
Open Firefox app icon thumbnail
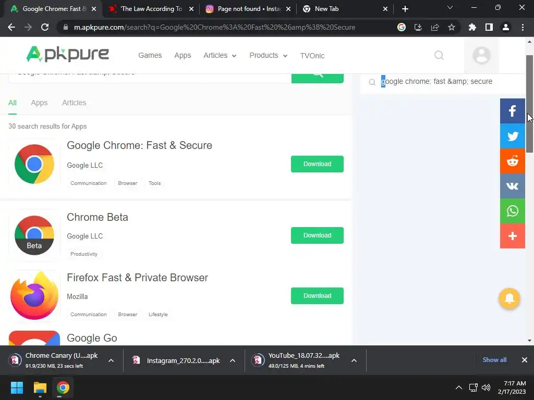(34, 296)
